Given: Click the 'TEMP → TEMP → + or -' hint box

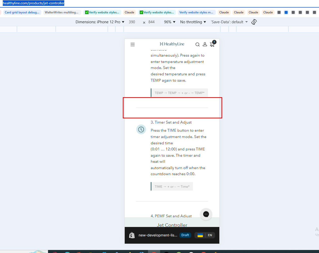Looking at the screenshot, I should coord(179,93).
